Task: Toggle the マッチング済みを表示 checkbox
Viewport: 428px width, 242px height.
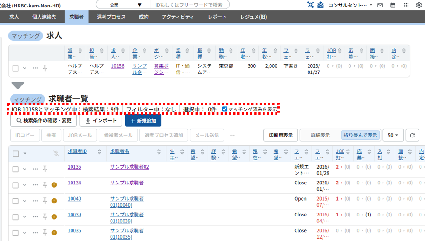Action: 225,109
